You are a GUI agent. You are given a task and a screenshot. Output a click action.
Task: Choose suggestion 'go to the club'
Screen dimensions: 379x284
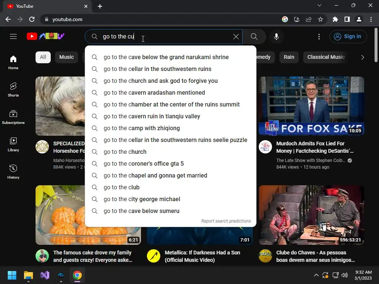171,187
